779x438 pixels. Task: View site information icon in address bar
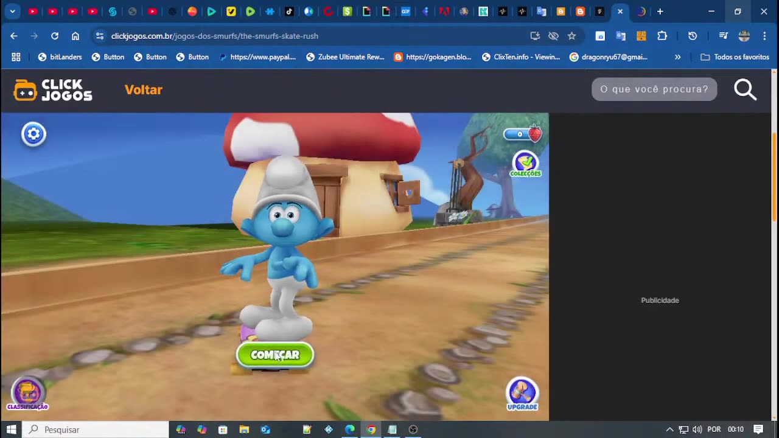point(100,36)
